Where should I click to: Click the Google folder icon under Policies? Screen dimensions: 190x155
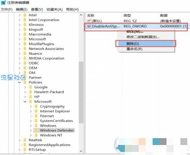point(30,87)
